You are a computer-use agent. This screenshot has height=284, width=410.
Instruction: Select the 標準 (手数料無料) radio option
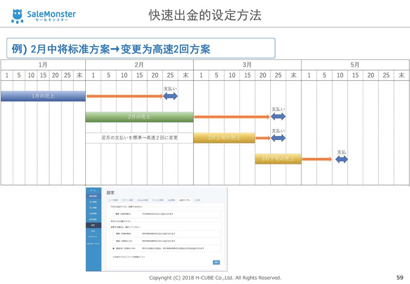point(114,234)
